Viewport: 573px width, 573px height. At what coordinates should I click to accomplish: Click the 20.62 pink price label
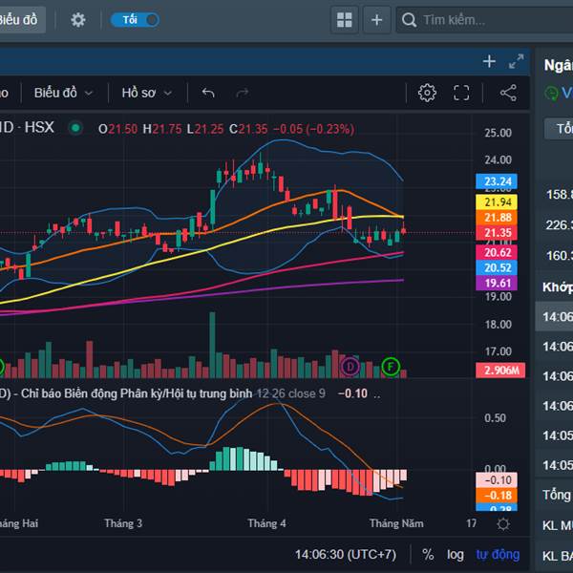tap(497, 252)
